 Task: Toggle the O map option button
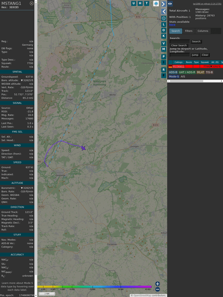pos(163,30)
